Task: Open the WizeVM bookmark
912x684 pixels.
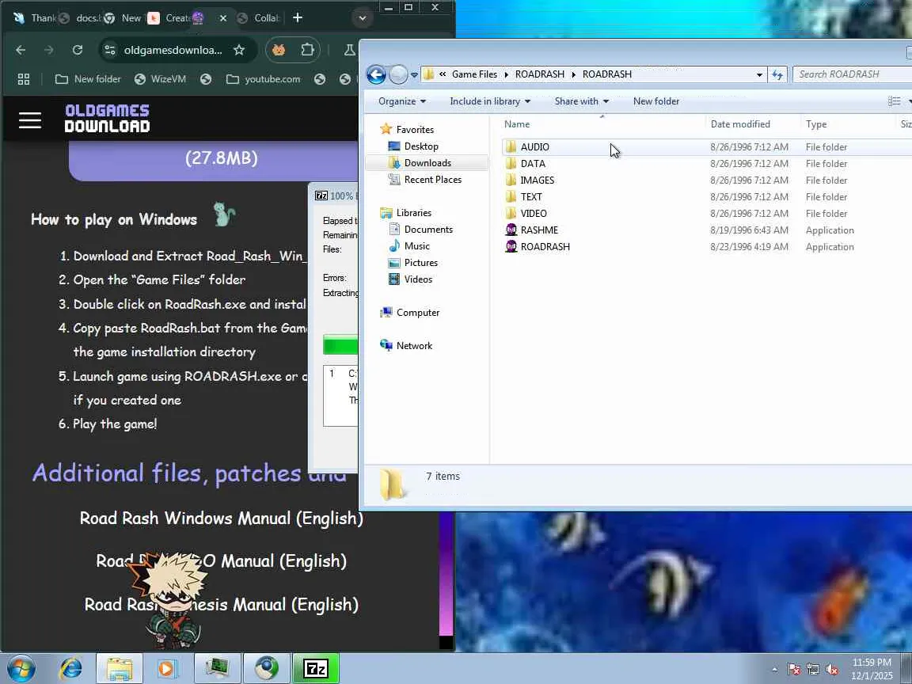Action: 160,79
